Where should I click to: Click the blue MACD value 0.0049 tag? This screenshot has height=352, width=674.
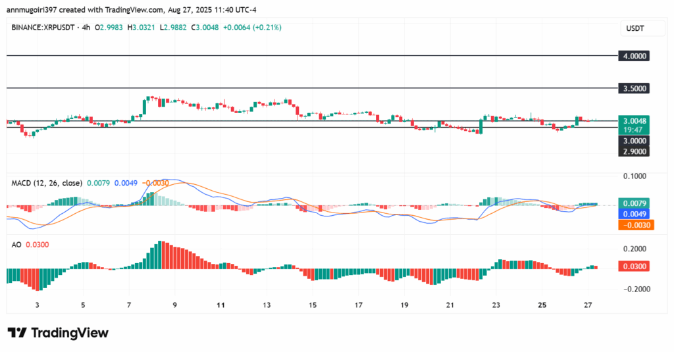point(634,214)
